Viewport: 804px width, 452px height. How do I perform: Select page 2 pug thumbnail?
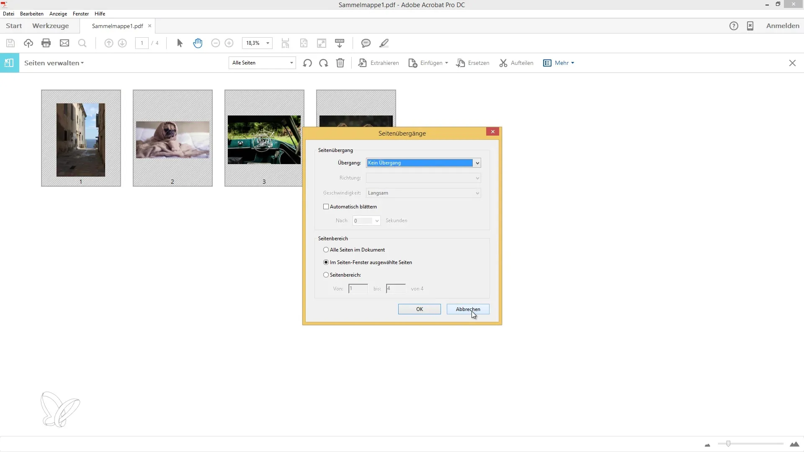(173, 138)
